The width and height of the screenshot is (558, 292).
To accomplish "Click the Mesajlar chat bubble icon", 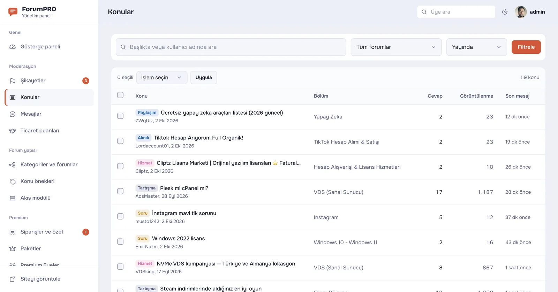I will click(13, 114).
